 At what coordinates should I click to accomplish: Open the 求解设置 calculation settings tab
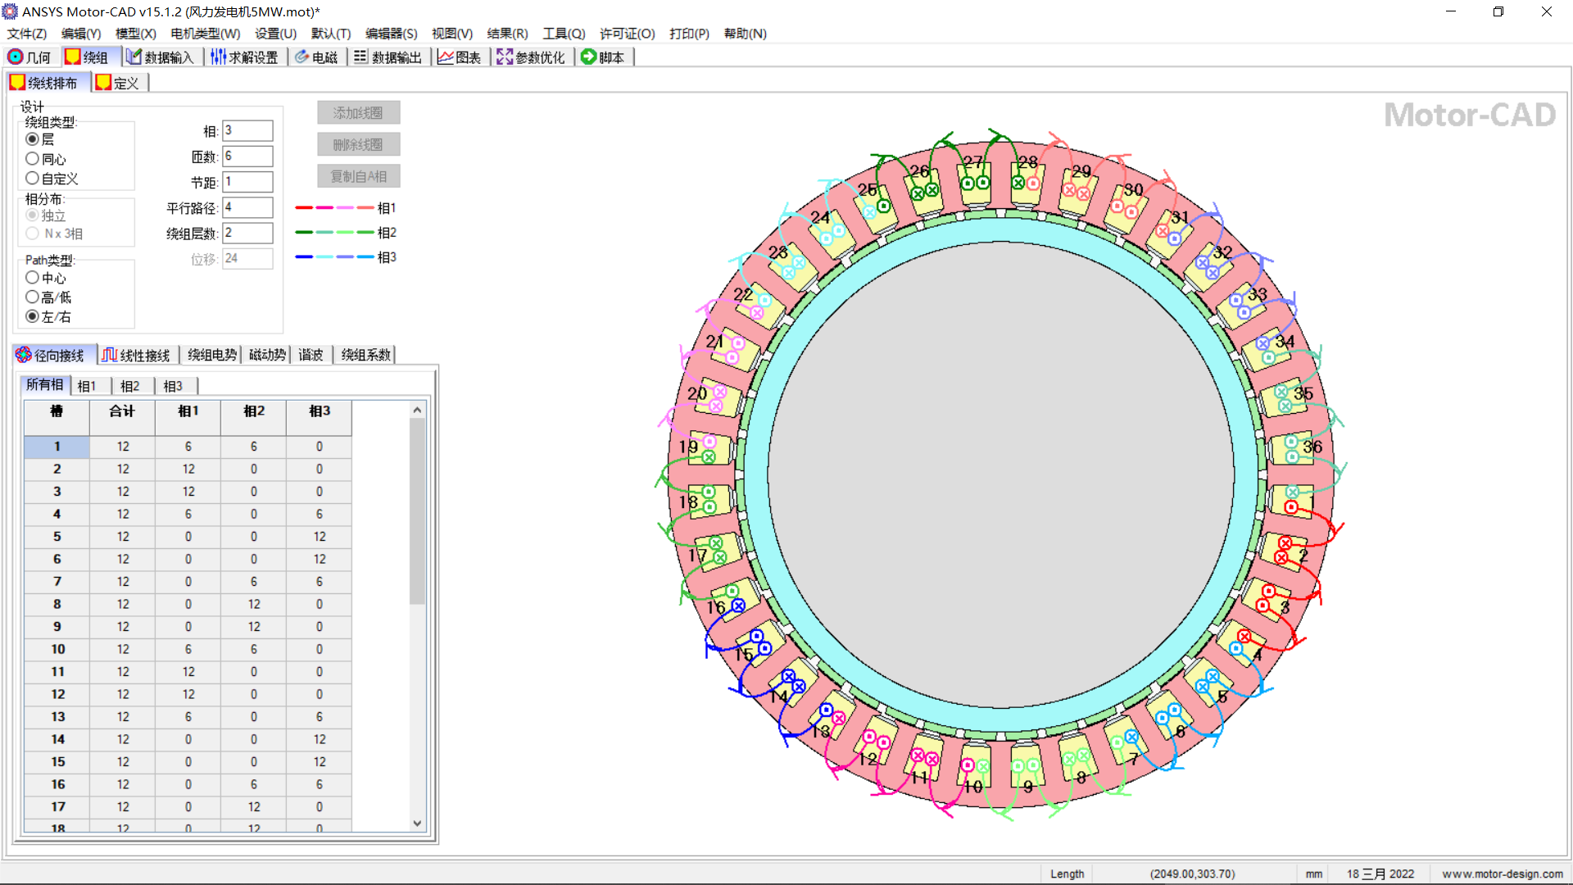(x=244, y=57)
